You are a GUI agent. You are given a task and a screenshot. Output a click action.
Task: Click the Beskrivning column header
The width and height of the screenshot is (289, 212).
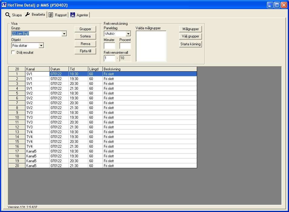(150, 69)
